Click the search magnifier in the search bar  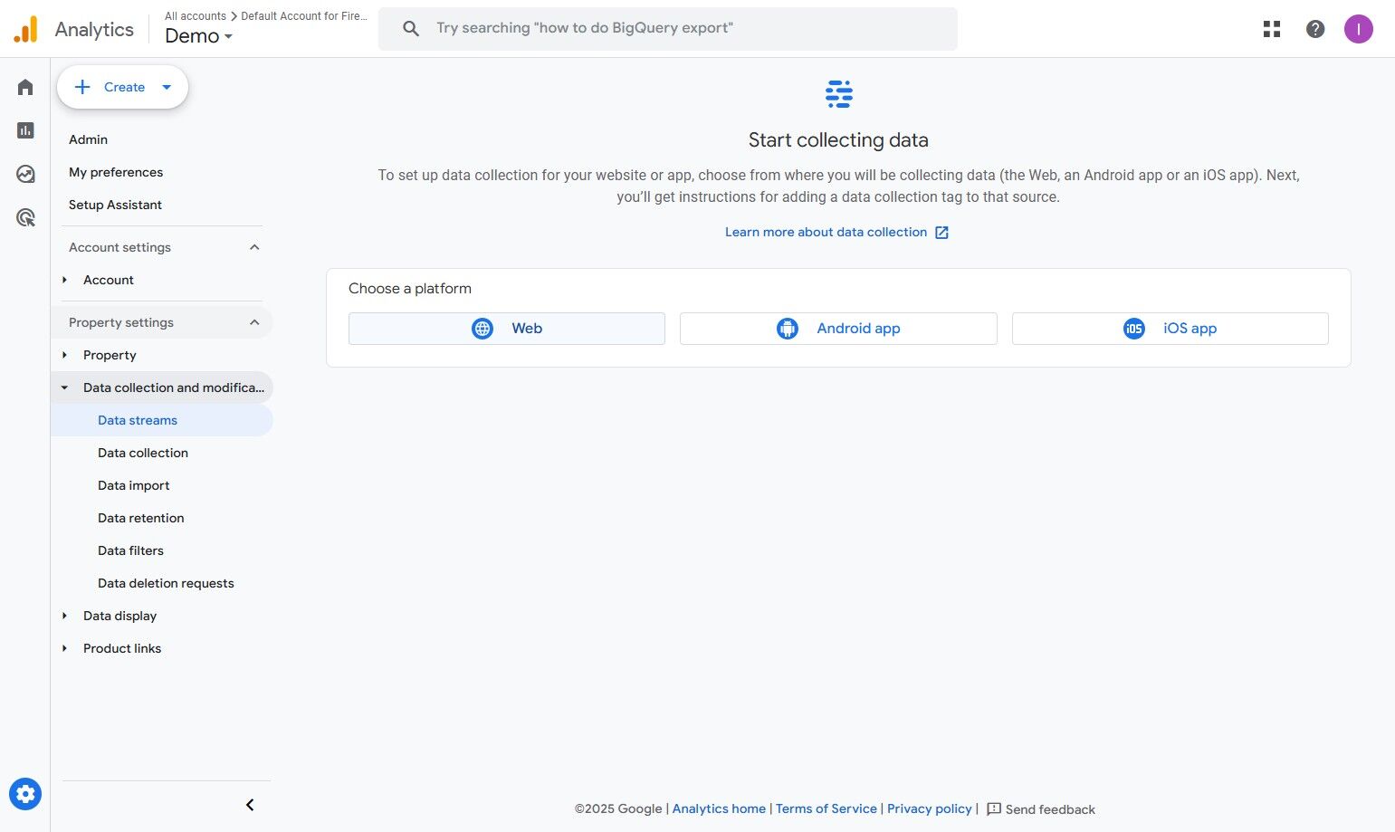410,27
